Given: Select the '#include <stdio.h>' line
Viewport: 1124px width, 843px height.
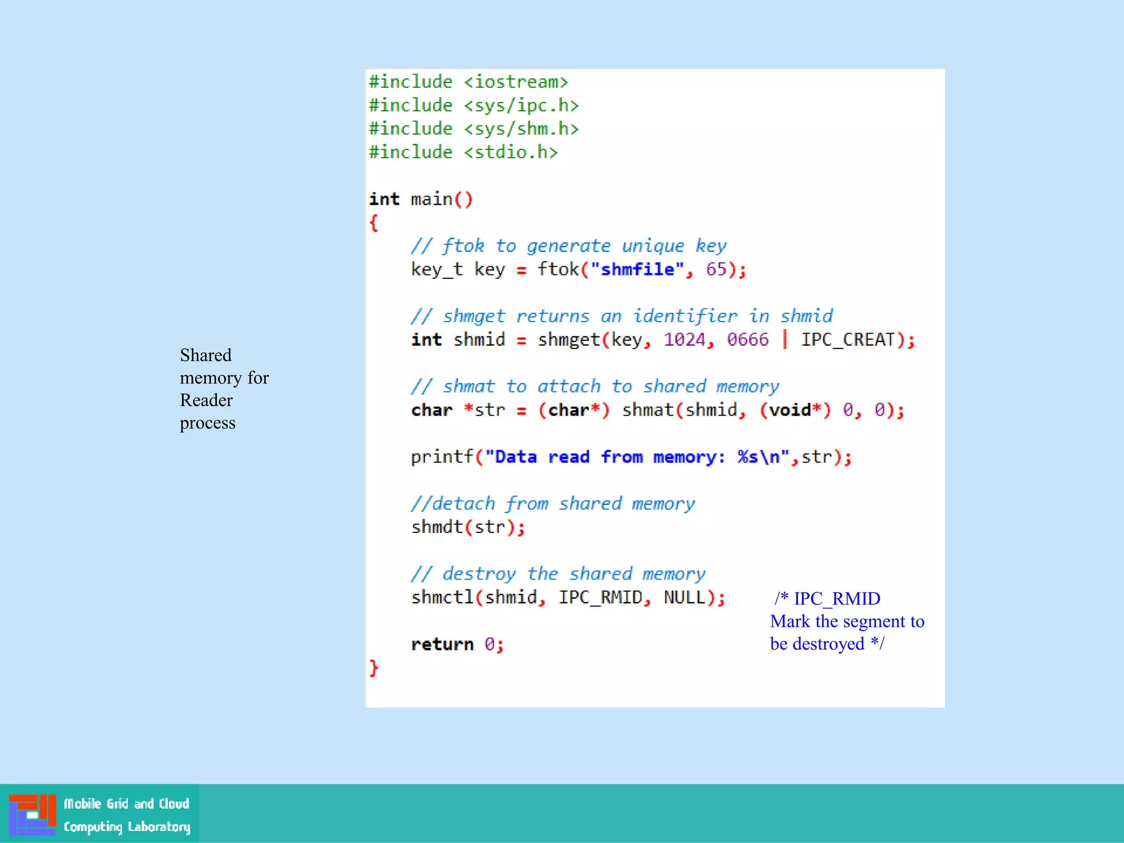Looking at the screenshot, I should 463,152.
